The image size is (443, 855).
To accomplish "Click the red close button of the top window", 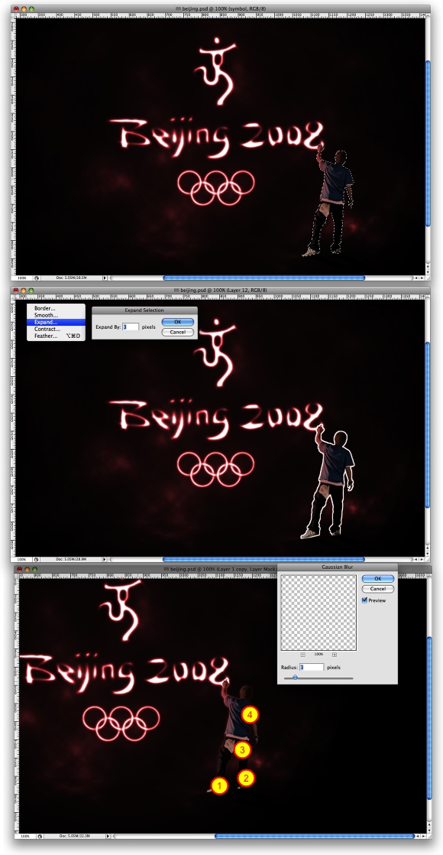I will point(17,9).
